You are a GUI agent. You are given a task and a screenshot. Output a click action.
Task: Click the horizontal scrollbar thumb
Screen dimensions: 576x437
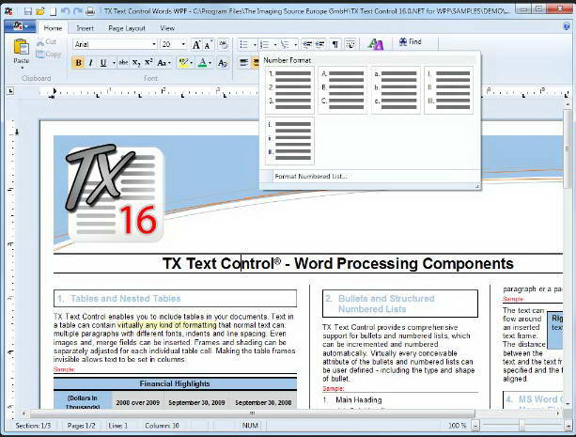(x=252, y=414)
